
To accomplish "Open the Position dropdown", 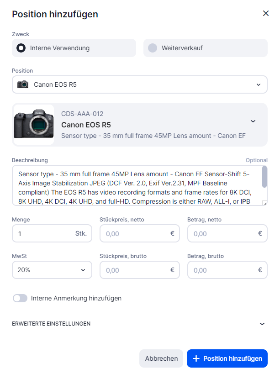I will pos(258,84).
